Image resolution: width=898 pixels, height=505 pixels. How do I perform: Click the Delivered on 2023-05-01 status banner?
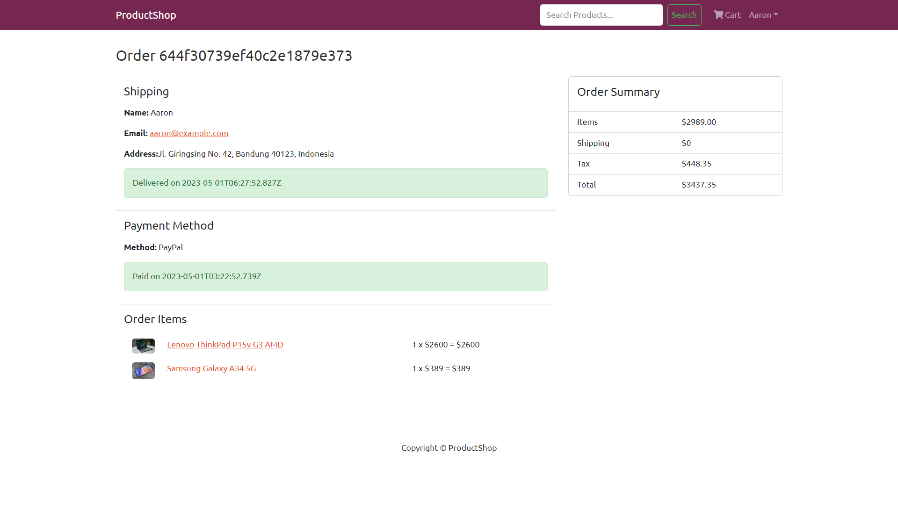(x=335, y=183)
